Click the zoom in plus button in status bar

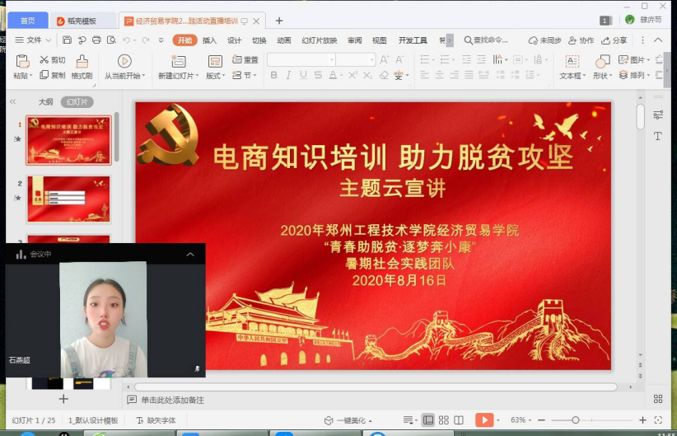642,420
